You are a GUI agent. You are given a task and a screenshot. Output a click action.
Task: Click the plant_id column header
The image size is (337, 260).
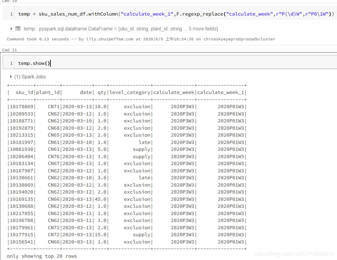(x=48, y=92)
